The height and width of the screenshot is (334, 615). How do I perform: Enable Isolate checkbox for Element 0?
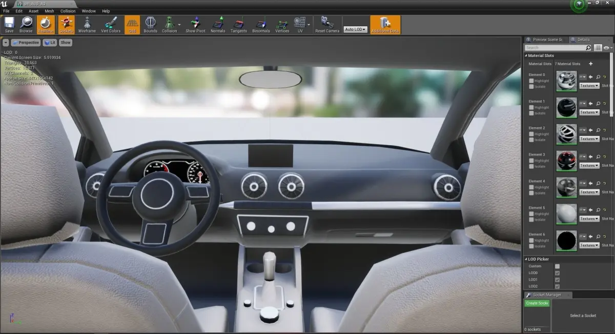(x=531, y=86)
